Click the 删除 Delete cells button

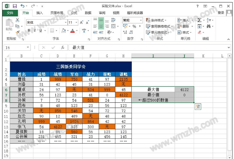[x=185, y=27]
